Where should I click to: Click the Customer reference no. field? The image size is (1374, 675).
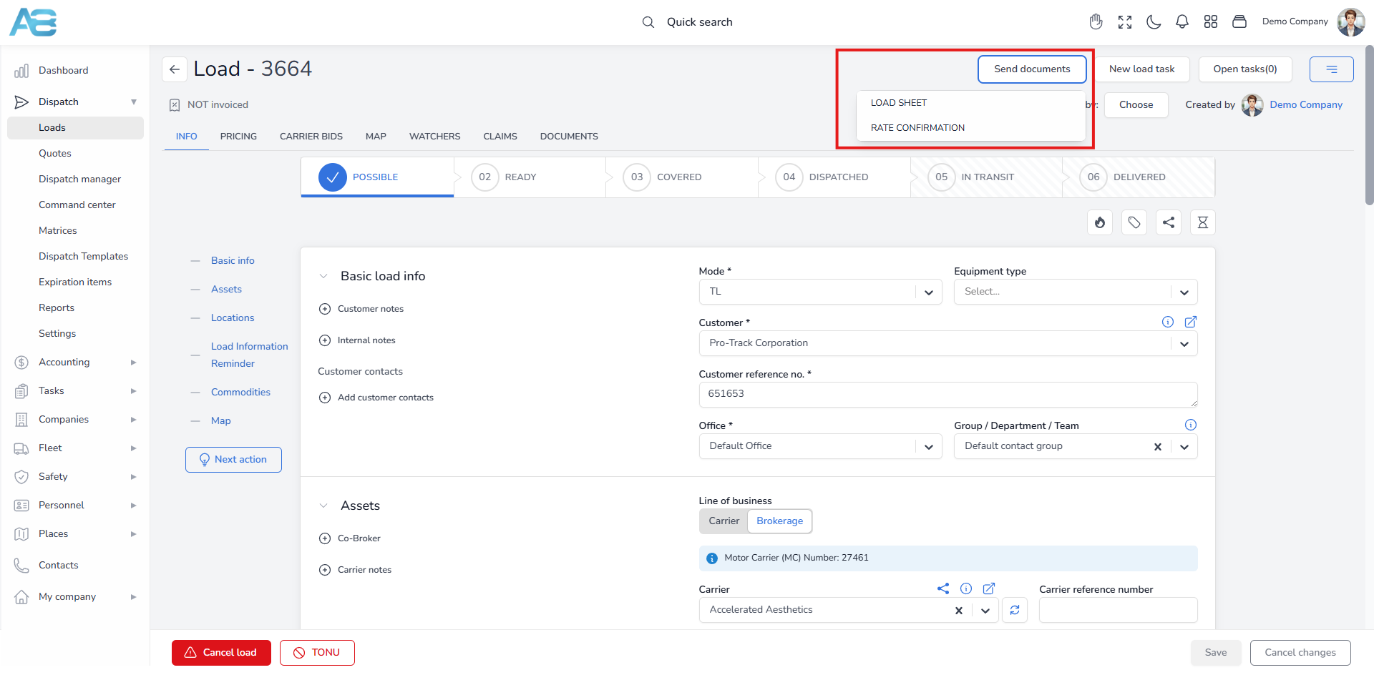click(948, 395)
